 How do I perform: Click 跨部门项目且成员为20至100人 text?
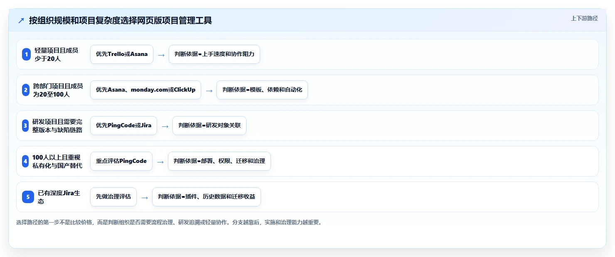click(58, 90)
